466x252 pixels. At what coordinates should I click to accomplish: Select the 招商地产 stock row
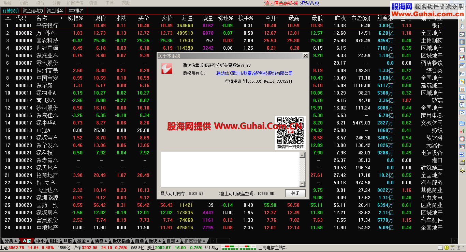pos(229,175)
